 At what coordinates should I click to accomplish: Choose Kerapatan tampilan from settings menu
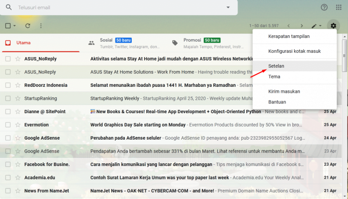(x=295, y=36)
